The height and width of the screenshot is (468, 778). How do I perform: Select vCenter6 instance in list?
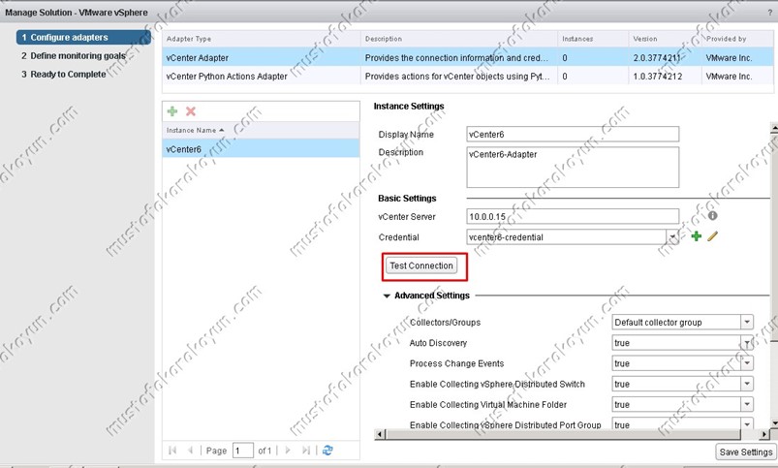[x=261, y=149]
